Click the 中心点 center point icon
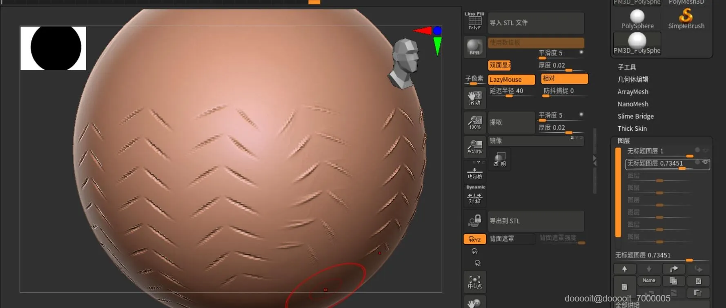Image resolution: width=726 pixels, height=308 pixels. coord(474,281)
